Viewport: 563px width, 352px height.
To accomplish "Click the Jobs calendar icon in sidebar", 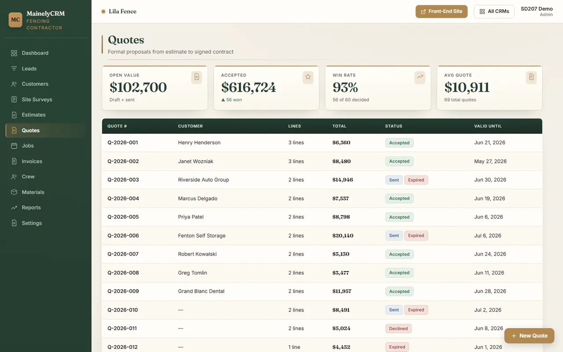I will tap(14, 146).
